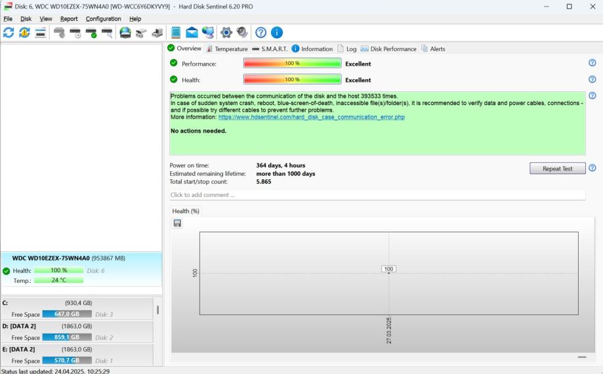Screen dimensions: 603x374
Task: Click the refresh disk info toolbar icon
Action: [x=9, y=33]
